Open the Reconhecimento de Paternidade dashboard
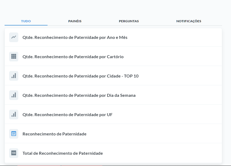The width and height of the screenshot is (231, 166). pos(55,134)
